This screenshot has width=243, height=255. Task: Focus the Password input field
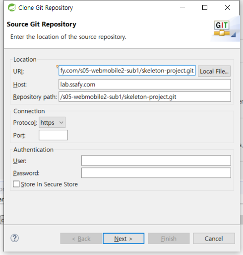pos(156,173)
